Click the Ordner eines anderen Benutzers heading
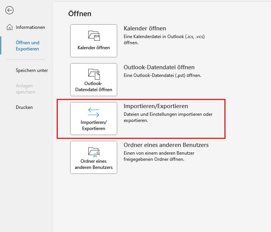The height and width of the screenshot is (232, 271). tap(166, 145)
